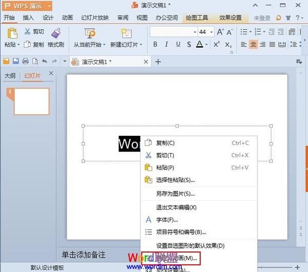Apply numbered list icon

[258, 32]
